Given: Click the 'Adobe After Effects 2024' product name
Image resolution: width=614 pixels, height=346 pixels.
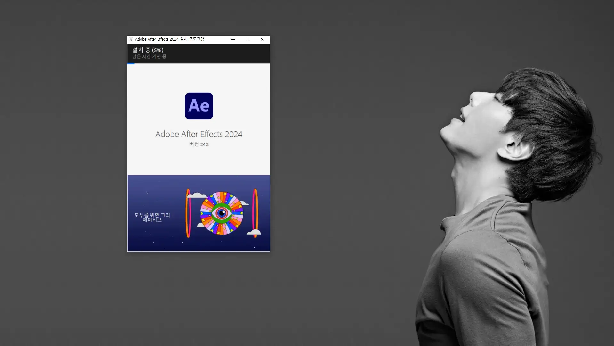Looking at the screenshot, I should coord(199,134).
